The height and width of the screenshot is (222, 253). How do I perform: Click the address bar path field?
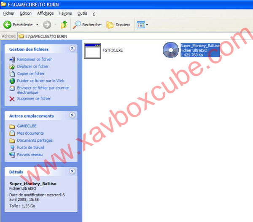click(x=135, y=36)
